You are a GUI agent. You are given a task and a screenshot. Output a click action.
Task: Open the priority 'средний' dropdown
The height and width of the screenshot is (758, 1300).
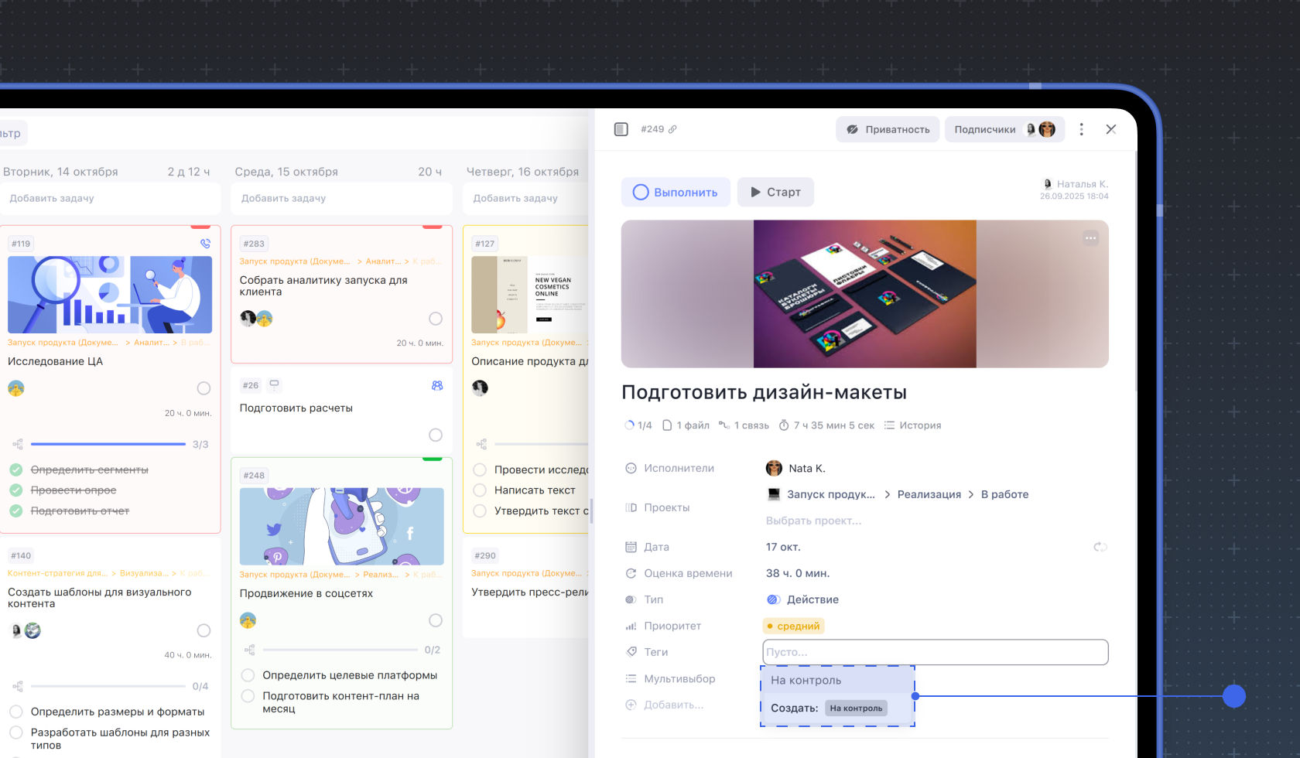click(793, 626)
